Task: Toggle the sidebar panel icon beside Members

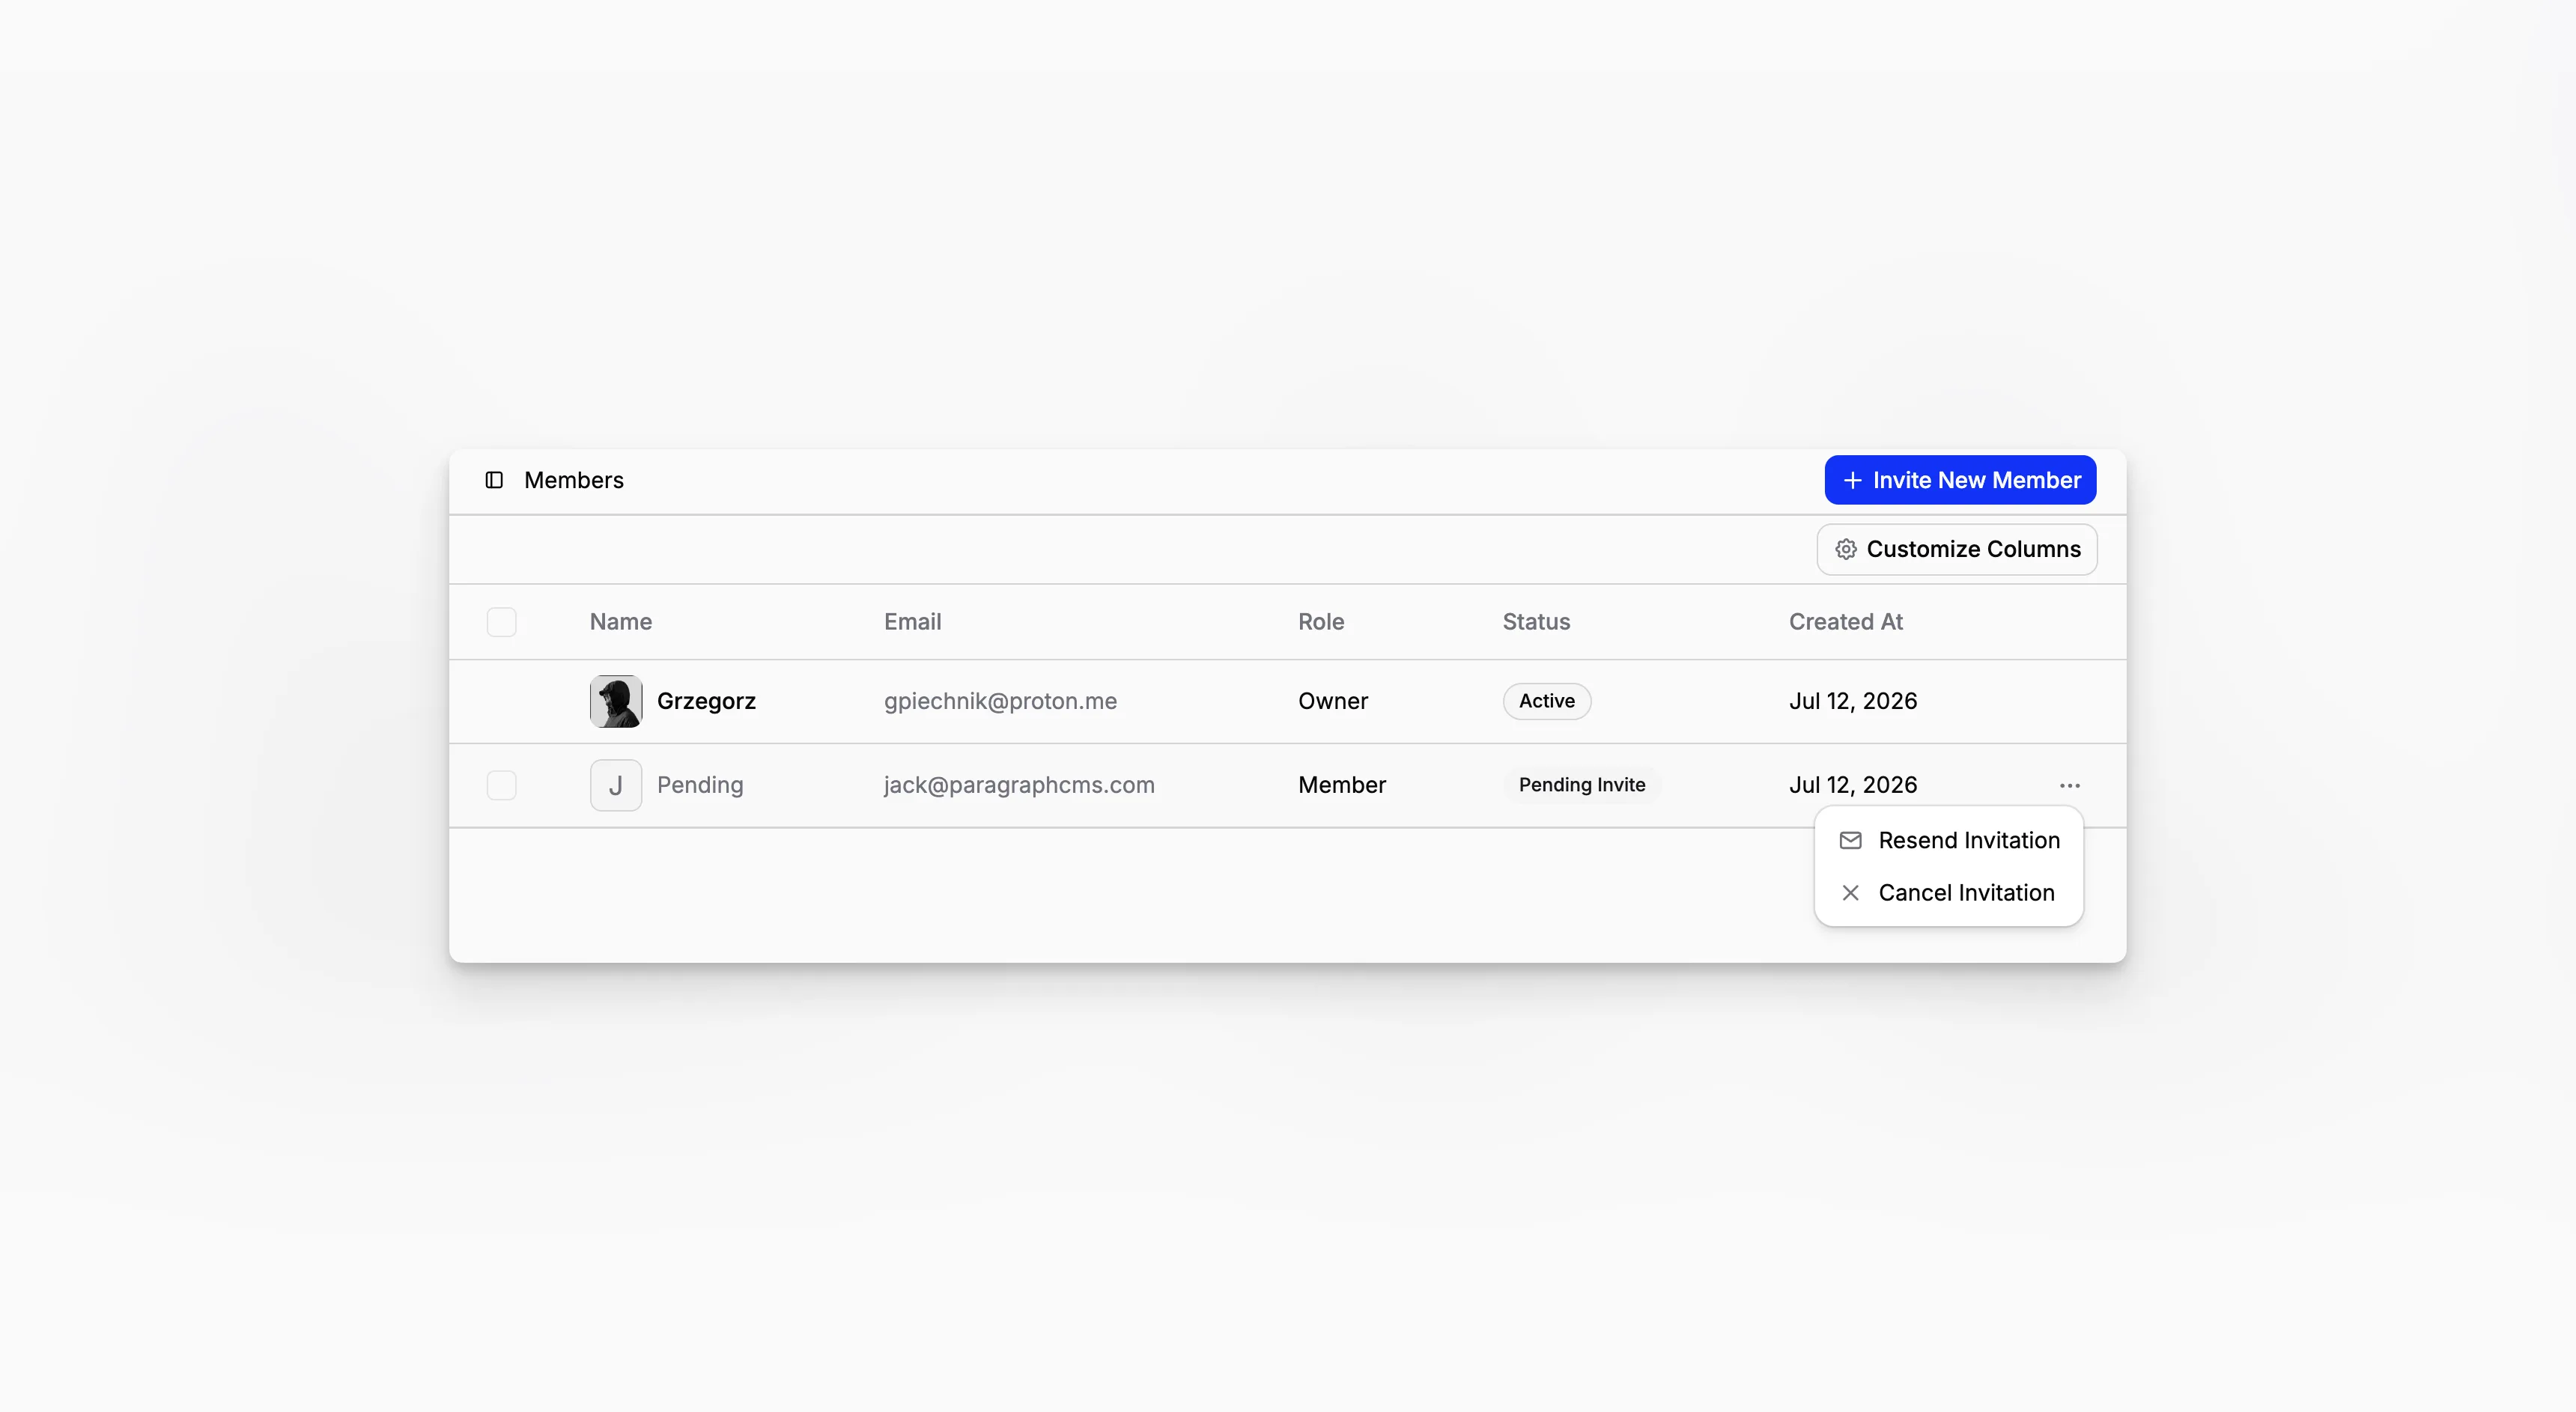Action: click(x=494, y=480)
